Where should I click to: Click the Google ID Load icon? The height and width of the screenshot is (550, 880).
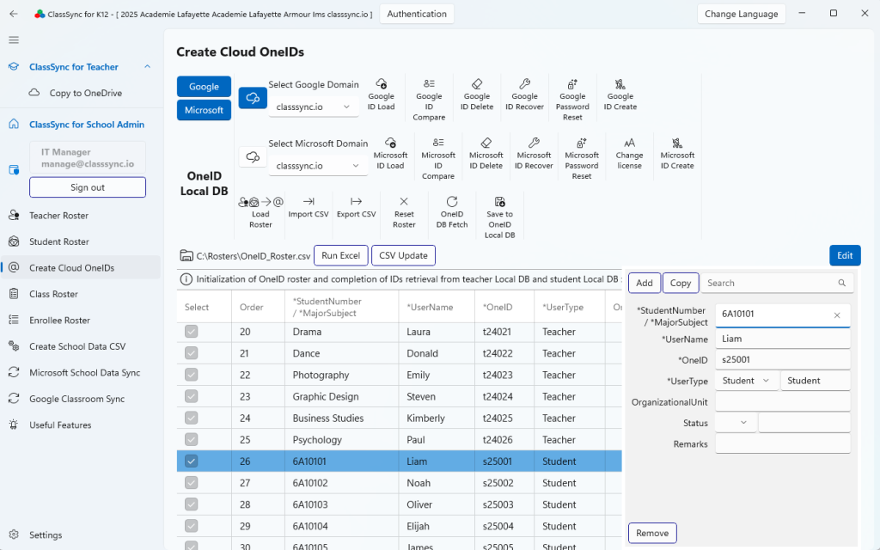(x=381, y=84)
